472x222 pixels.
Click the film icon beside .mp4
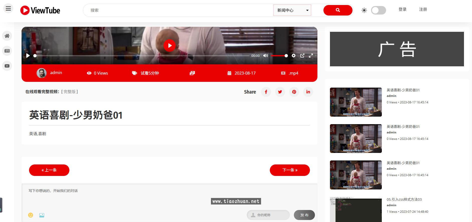coord(283,73)
